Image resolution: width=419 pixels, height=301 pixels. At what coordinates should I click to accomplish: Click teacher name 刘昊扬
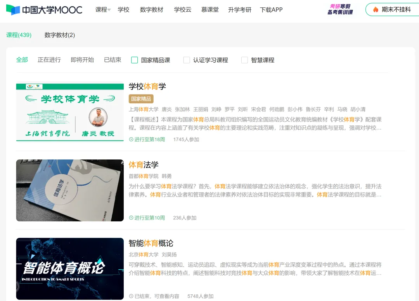click(x=169, y=255)
